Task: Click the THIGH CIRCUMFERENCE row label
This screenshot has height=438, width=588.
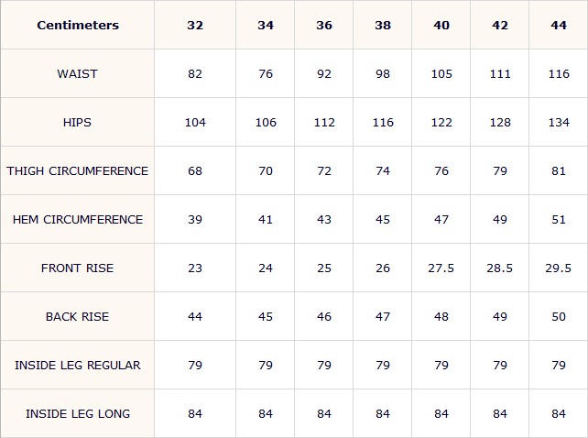Action: click(x=77, y=170)
